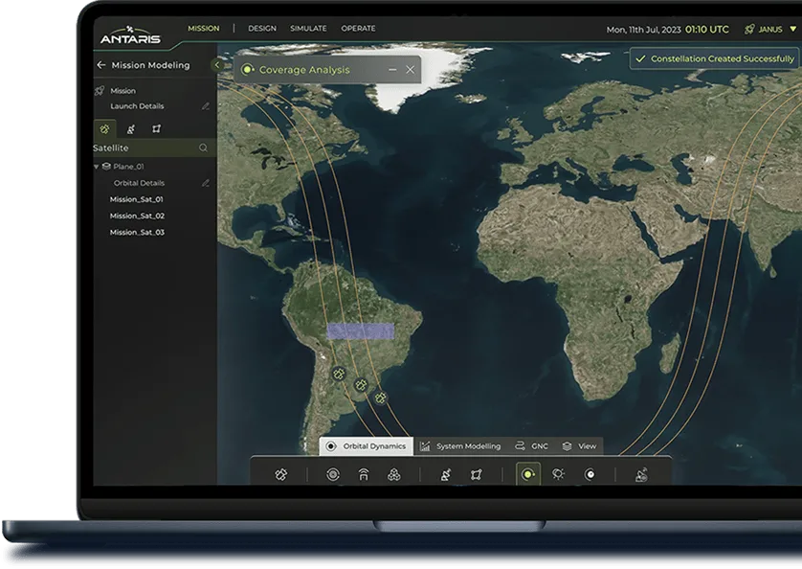Click the Constellation Created Successfully notification
Viewport: 802px width, 569px height.
pos(715,58)
